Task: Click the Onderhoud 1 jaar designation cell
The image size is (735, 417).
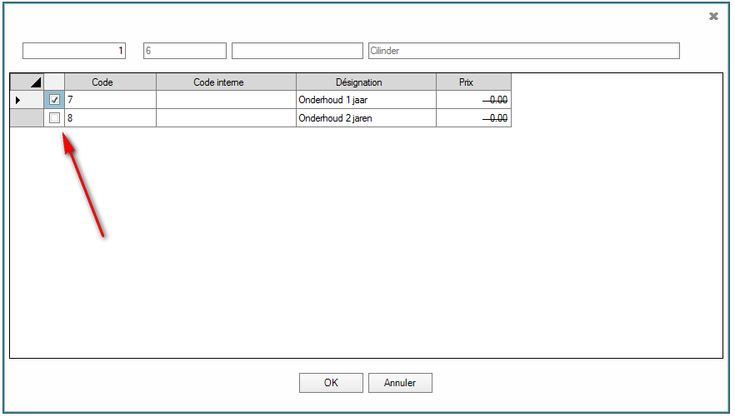Action: tap(366, 100)
